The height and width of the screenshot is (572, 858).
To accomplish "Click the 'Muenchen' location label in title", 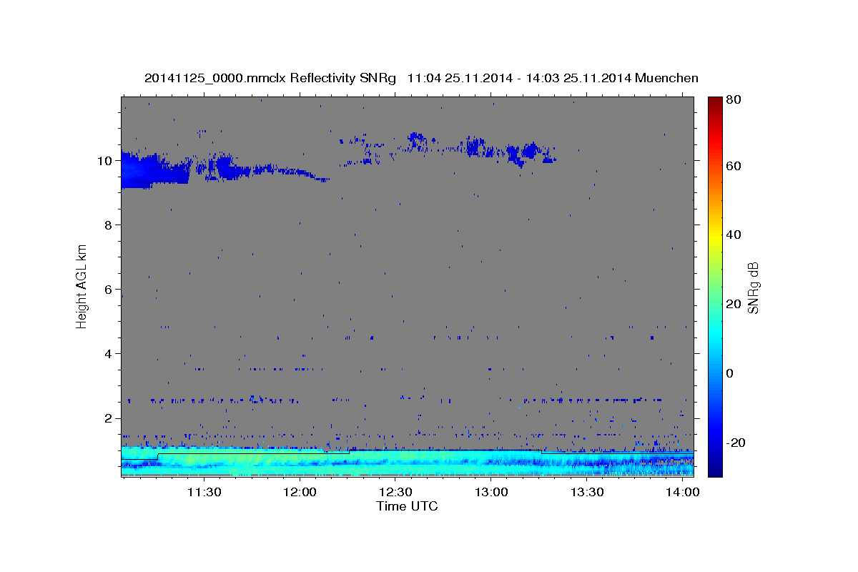I will [666, 77].
